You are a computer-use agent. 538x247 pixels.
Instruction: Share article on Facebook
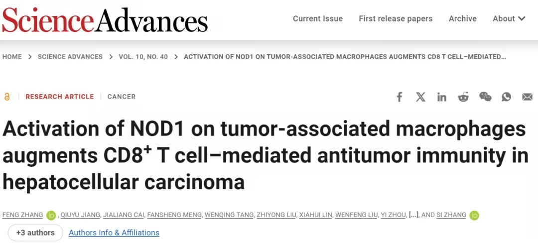[x=400, y=97]
